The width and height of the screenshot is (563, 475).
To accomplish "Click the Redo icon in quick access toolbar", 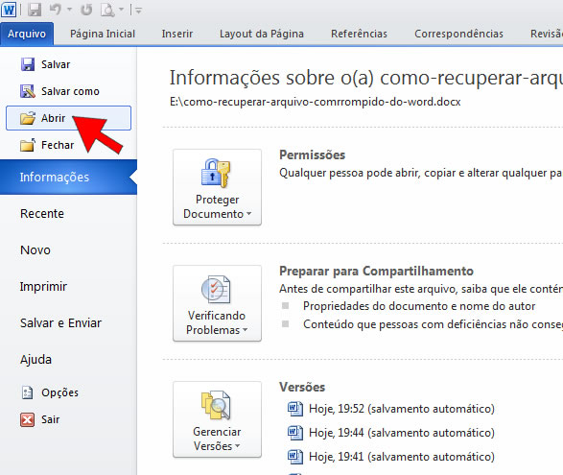I will pos(86,10).
